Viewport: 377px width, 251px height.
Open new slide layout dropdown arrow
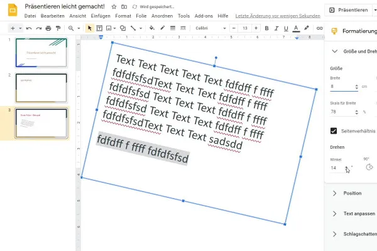point(20,28)
